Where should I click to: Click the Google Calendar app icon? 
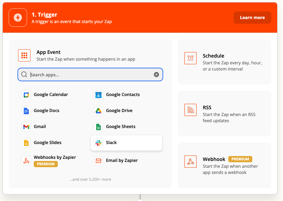pos(26,95)
